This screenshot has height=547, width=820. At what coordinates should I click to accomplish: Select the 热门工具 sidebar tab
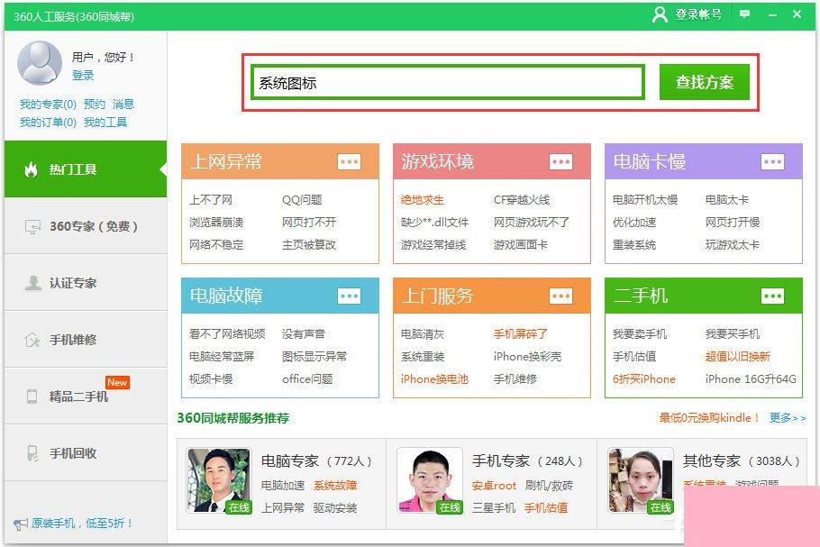tap(86, 169)
